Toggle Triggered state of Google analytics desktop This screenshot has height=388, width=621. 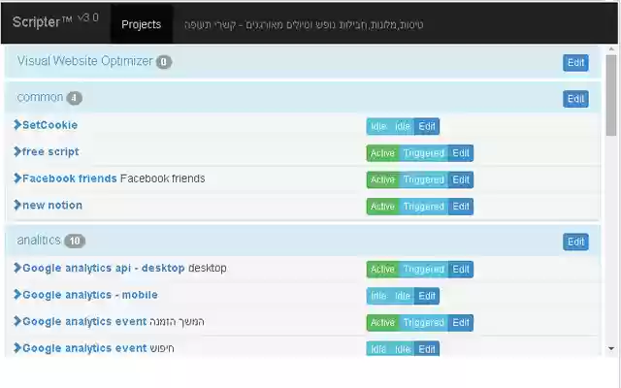click(424, 270)
